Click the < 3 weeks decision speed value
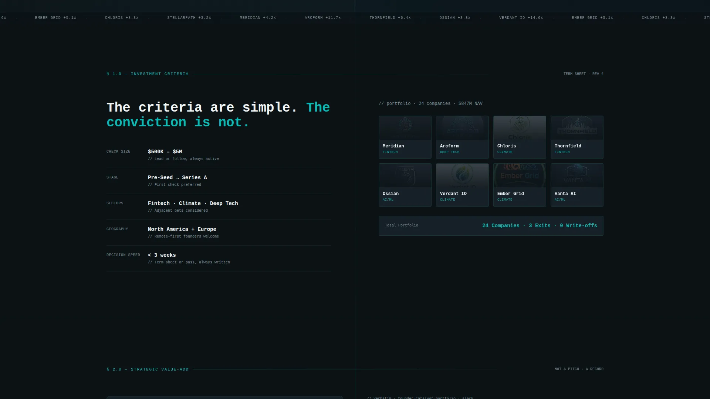Viewport: 710px width, 399px height. (x=162, y=255)
